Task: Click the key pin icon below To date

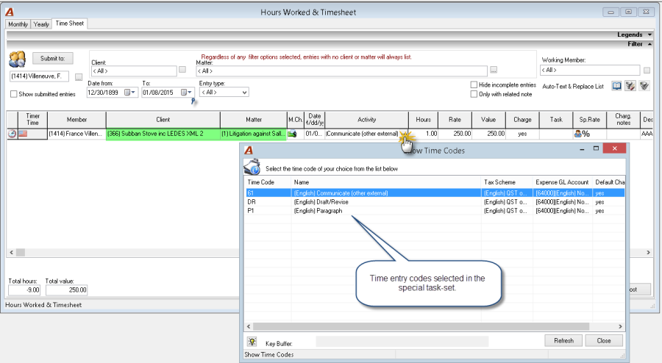Action: click(x=193, y=101)
